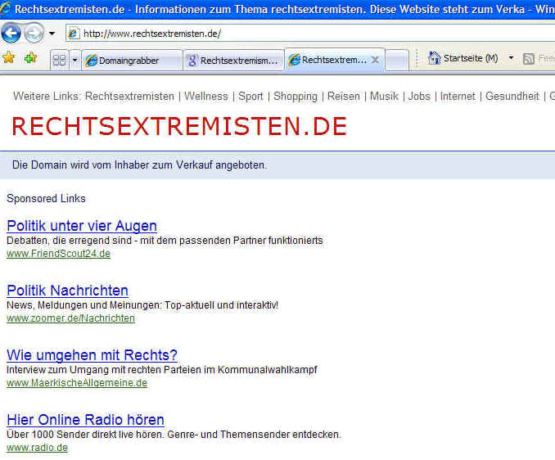Close the active Rechtsextrem tab
Viewport: 555px width, 460px height.
(375, 60)
